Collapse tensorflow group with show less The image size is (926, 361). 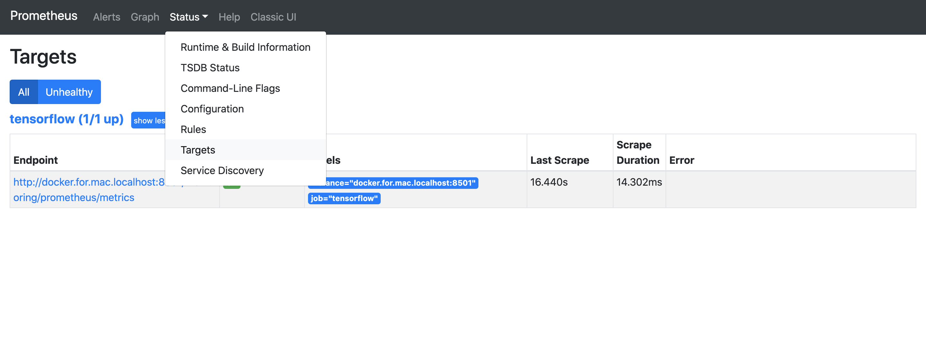[149, 120]
